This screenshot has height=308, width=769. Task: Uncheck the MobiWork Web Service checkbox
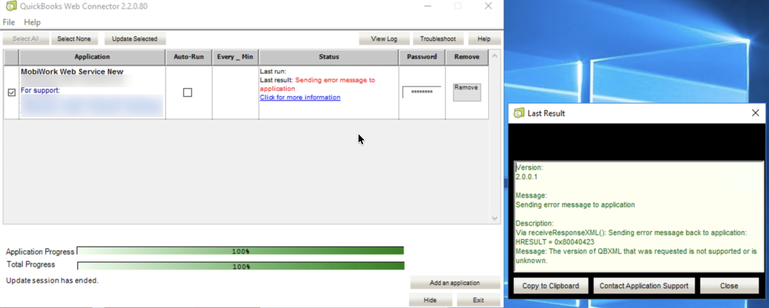tap(12, 92)
